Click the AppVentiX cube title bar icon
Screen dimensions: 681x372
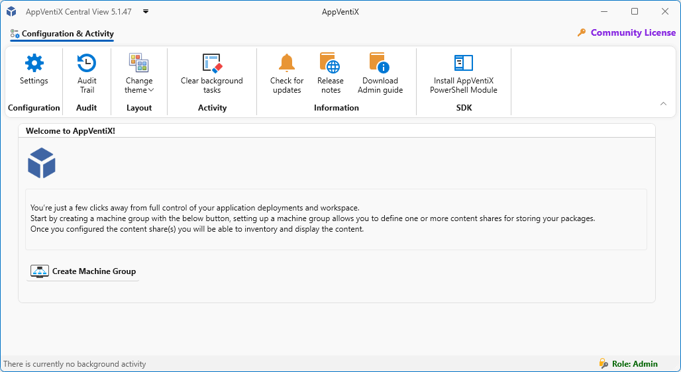(11, 12)
